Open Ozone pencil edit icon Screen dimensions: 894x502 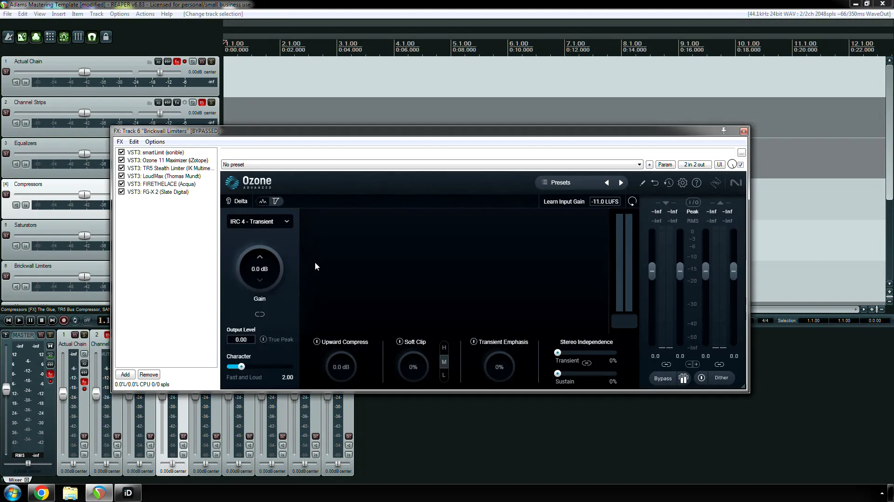(643, 183)
